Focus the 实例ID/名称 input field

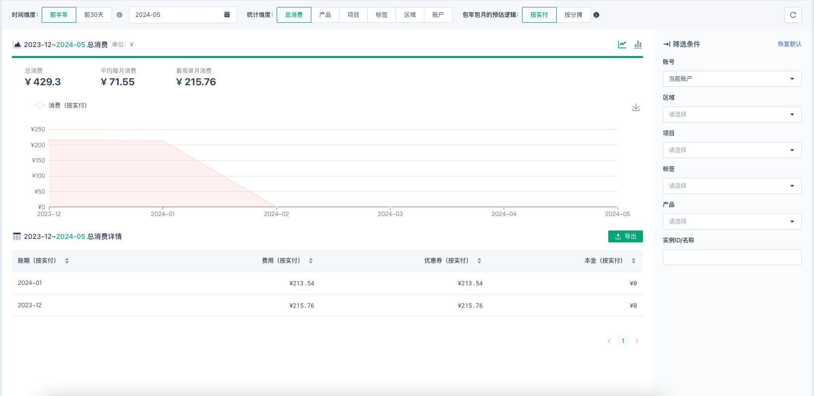pyautogui.click(x=732, y=257)
